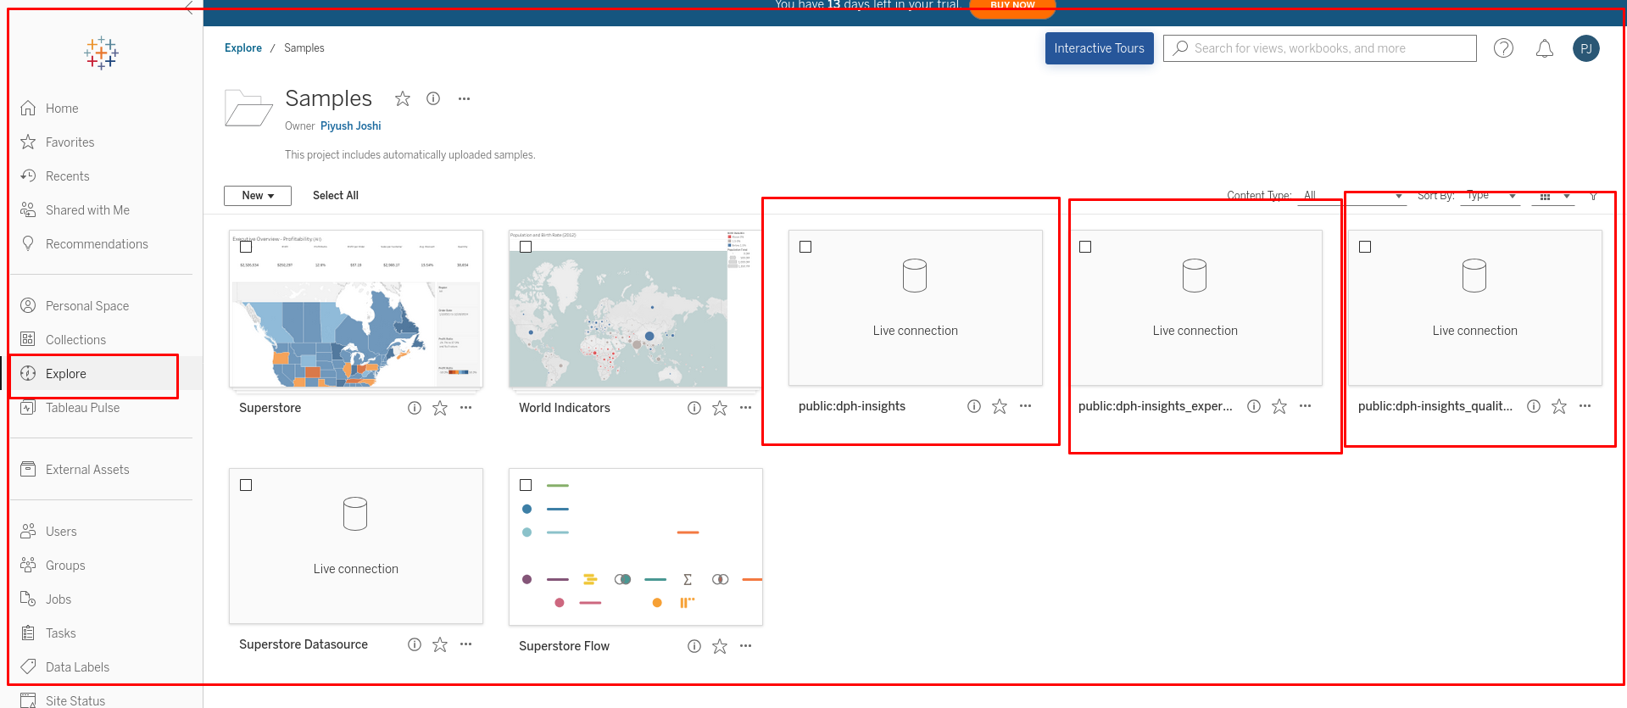Favorite public:dph-insights_exper... datasource
Screen dimensions: 1627x708
(1279, 406)
